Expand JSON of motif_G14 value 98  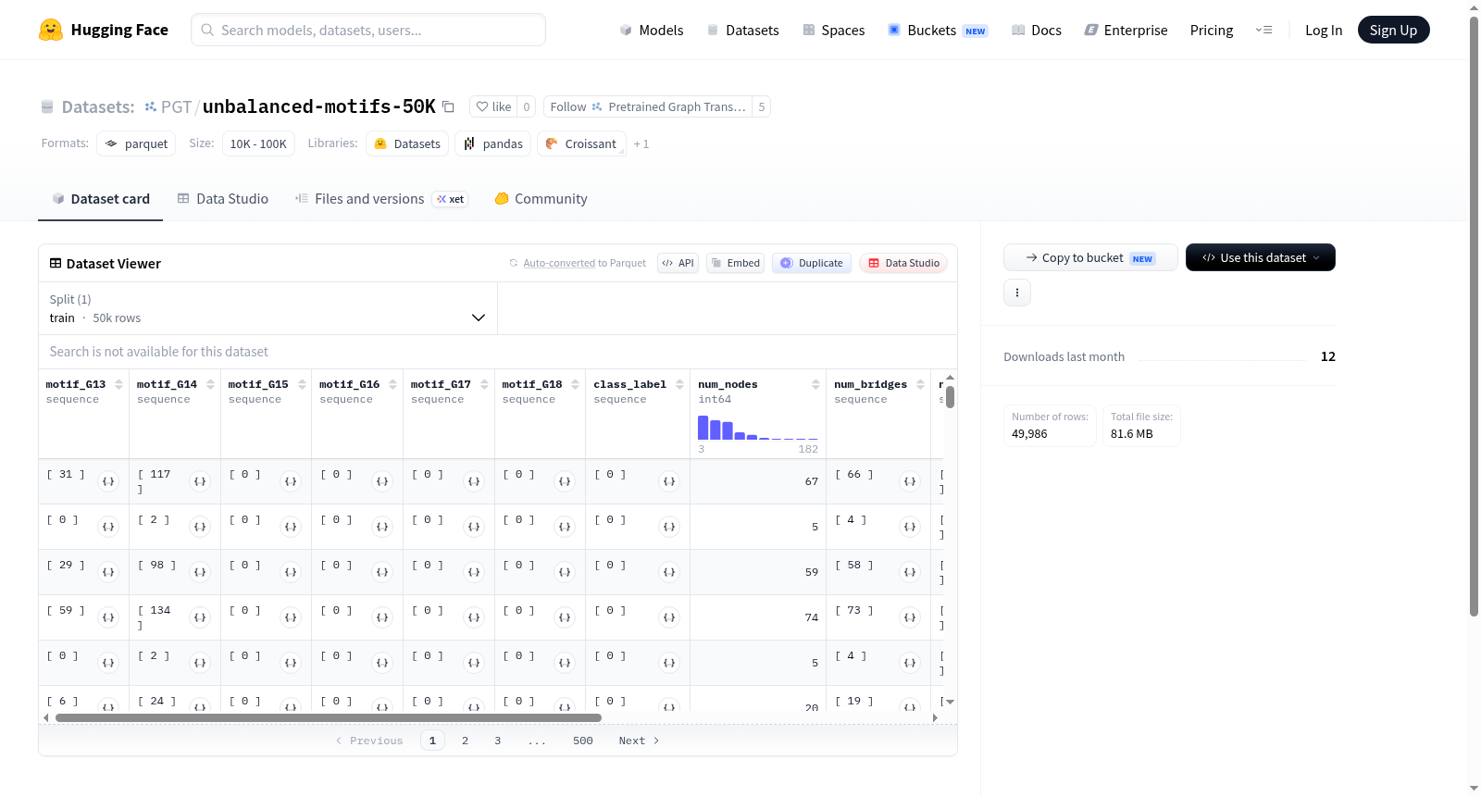pyautogui.click(x=199, y=572)
